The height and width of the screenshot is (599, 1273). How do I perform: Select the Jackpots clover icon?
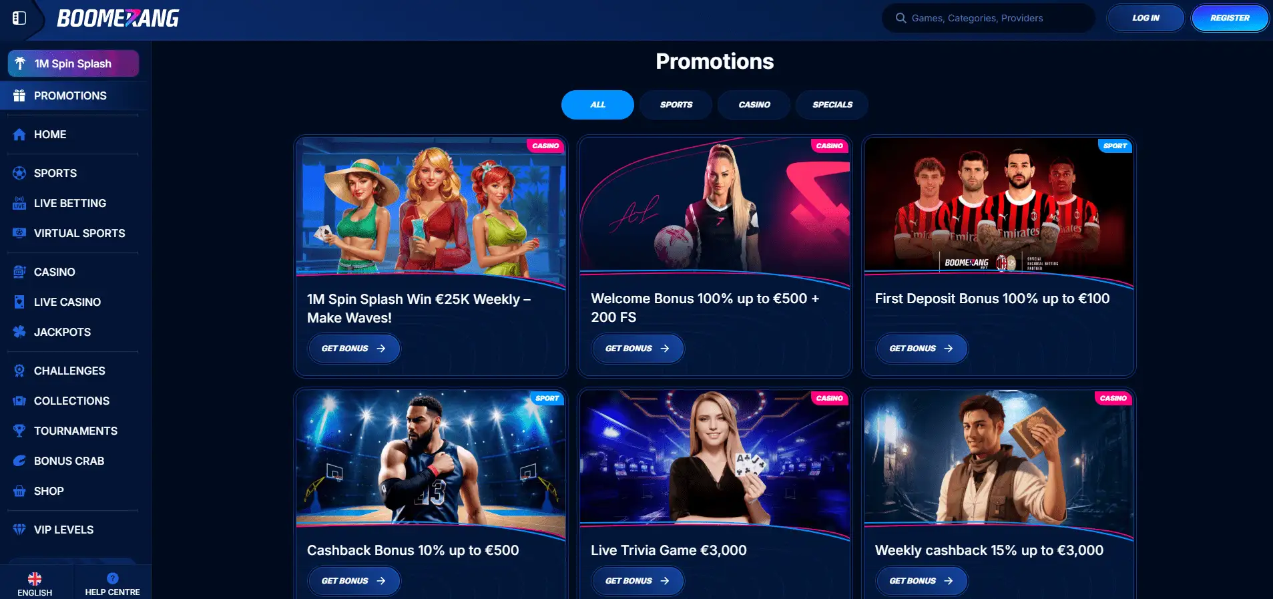(19, 332)
